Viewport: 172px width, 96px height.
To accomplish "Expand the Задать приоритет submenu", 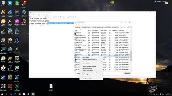I will (x=91, y=62).
